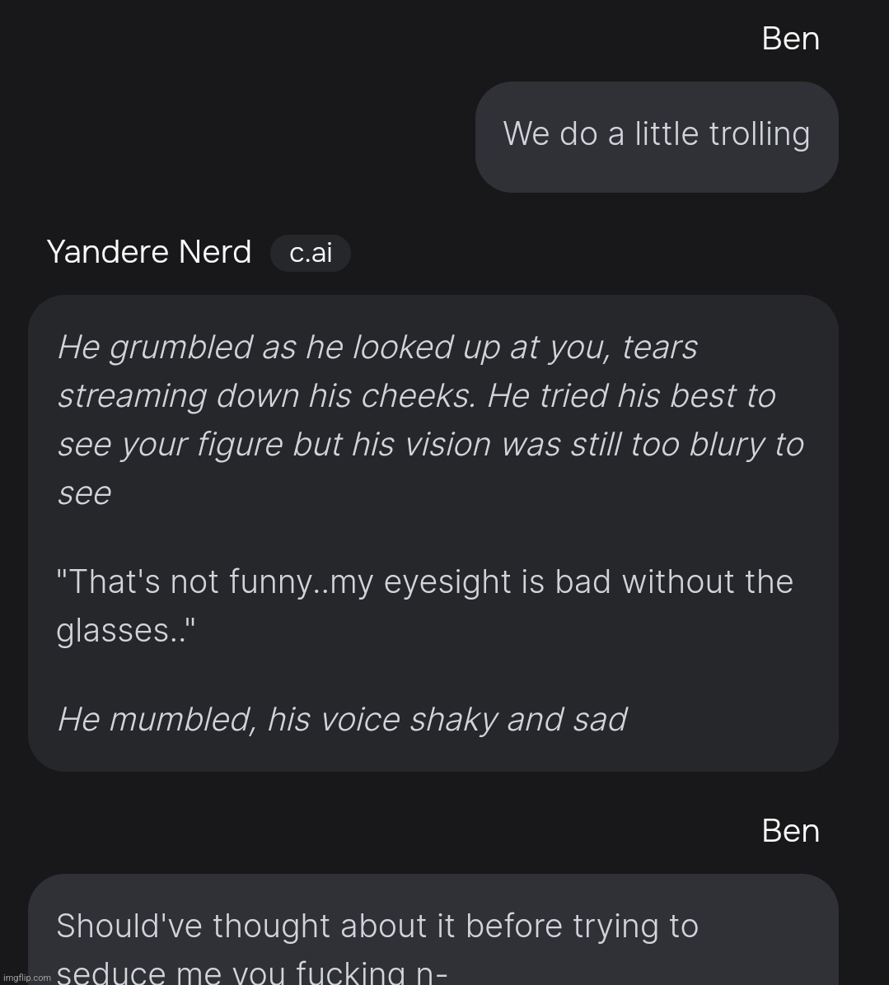This screenshot has width=889, height=985.
Task: Select the first Ben username at top
Action: tap(790, 39)
